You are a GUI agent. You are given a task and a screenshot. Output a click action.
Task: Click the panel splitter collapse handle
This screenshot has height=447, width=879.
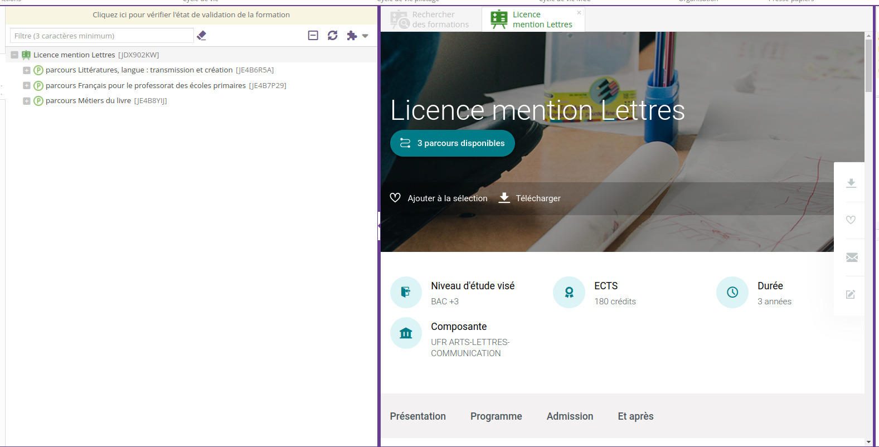[x=379, y=226]
